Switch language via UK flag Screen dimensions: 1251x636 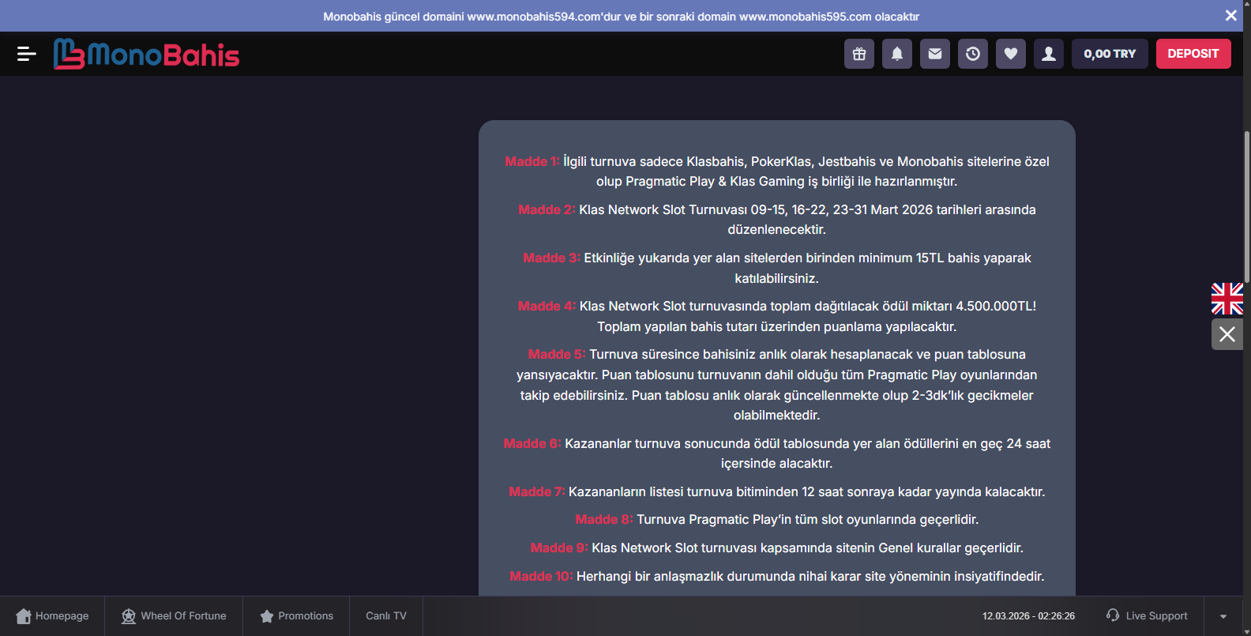click(1227, 299)
